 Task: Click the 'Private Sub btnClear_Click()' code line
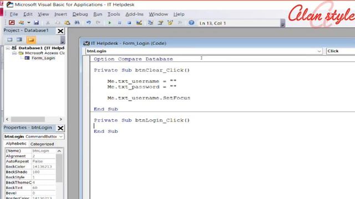click(142, 70)
